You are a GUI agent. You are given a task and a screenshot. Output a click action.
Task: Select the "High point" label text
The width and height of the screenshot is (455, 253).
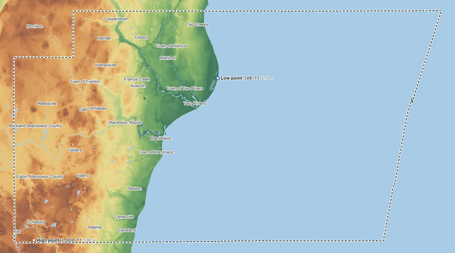coord(48,240)
